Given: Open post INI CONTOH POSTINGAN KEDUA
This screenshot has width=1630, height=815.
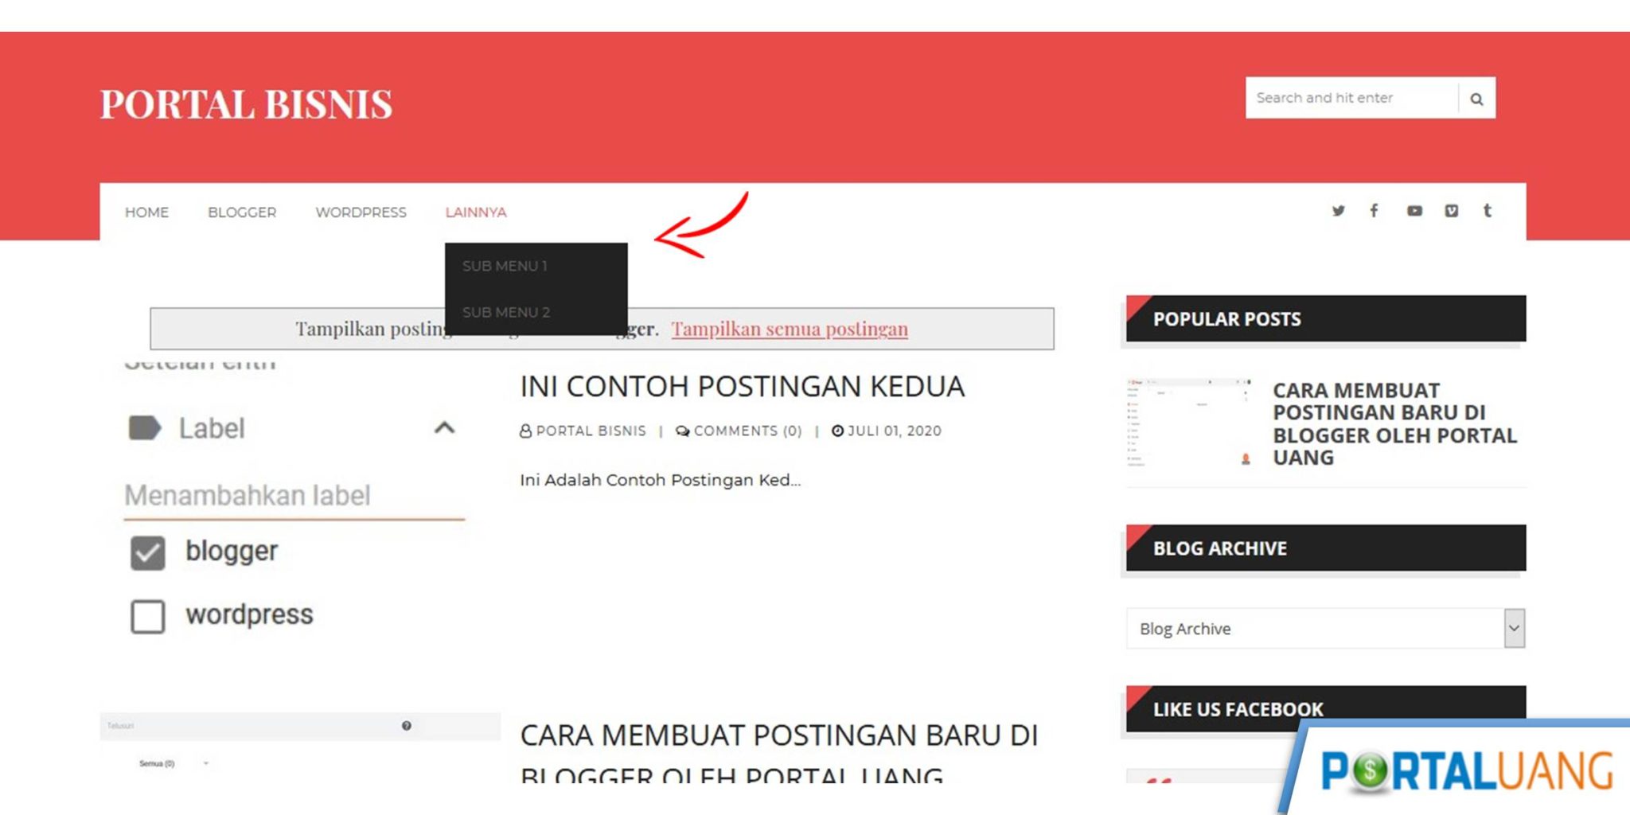Looking at the screenshot, I should [742, 387].
